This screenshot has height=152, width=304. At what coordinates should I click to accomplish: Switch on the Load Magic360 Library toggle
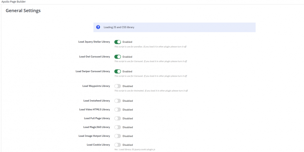[x=117, y=127]
